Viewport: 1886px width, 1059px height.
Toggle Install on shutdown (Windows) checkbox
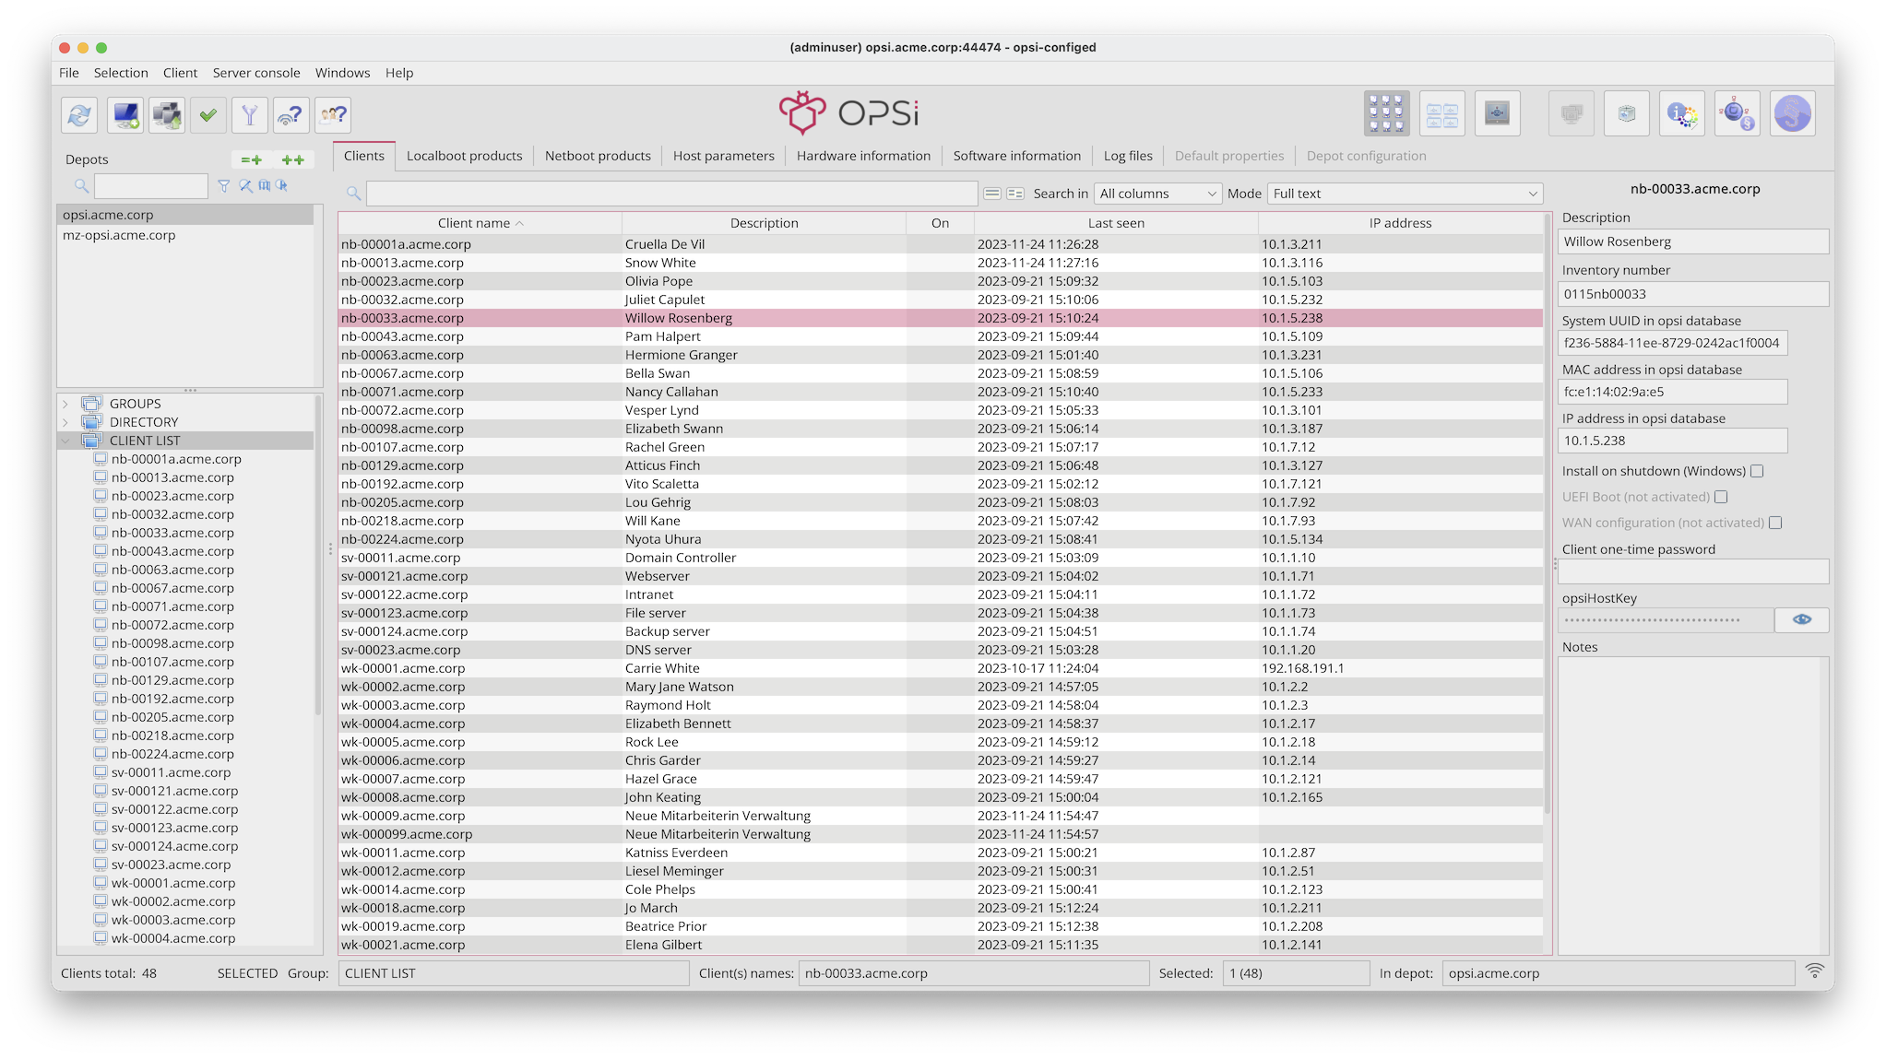click(1757, 471)
